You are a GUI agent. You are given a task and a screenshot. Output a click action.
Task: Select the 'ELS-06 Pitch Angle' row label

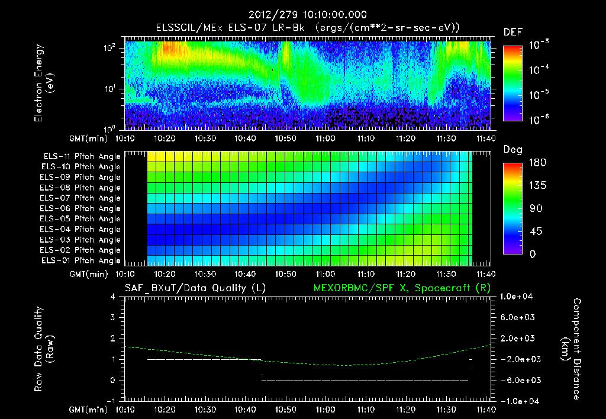pos(80,208)
